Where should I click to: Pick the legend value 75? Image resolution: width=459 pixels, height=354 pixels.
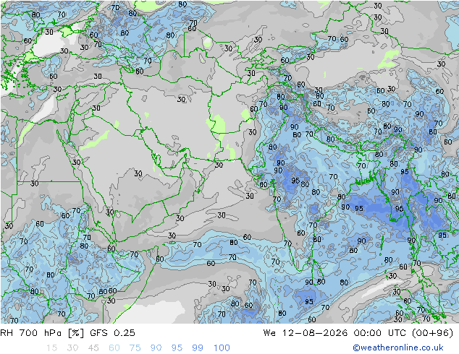(x=135, y=348)
